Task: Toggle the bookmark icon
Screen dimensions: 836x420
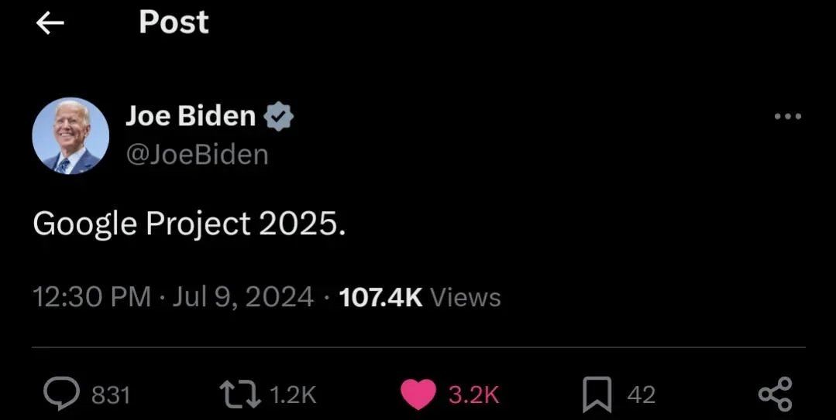Action: tap(597, 394)
